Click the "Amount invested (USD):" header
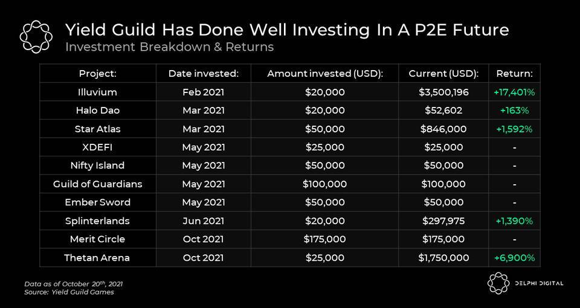Viewport: 580px width, 308px height. tap(324, 74)
